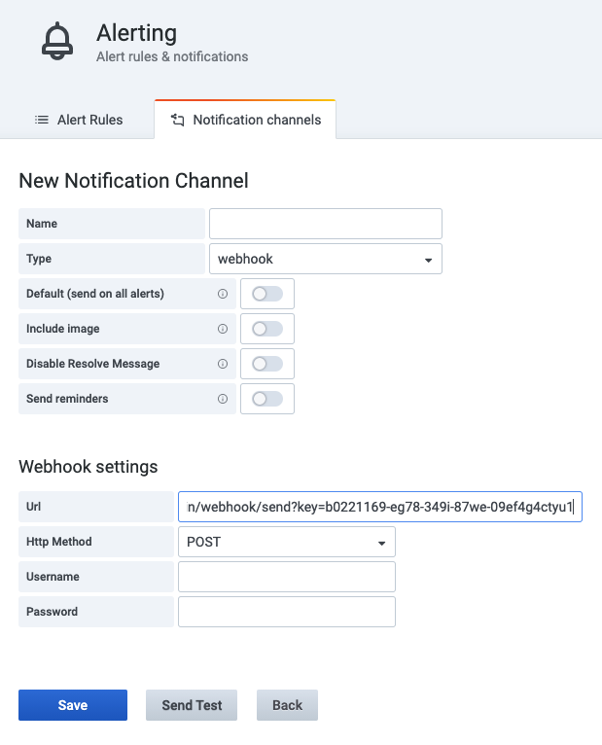Screen dimensions: 602x745
Task: Click info icon beside Include image
Action: click(222, 329)
